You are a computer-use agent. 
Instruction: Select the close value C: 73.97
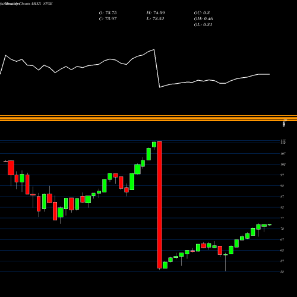point(108,19)
